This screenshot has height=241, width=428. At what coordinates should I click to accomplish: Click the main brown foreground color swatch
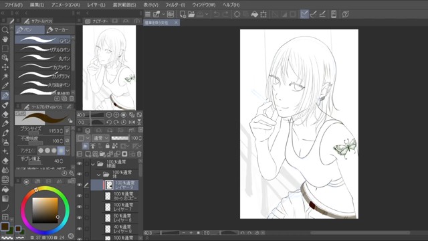(5, 226)
